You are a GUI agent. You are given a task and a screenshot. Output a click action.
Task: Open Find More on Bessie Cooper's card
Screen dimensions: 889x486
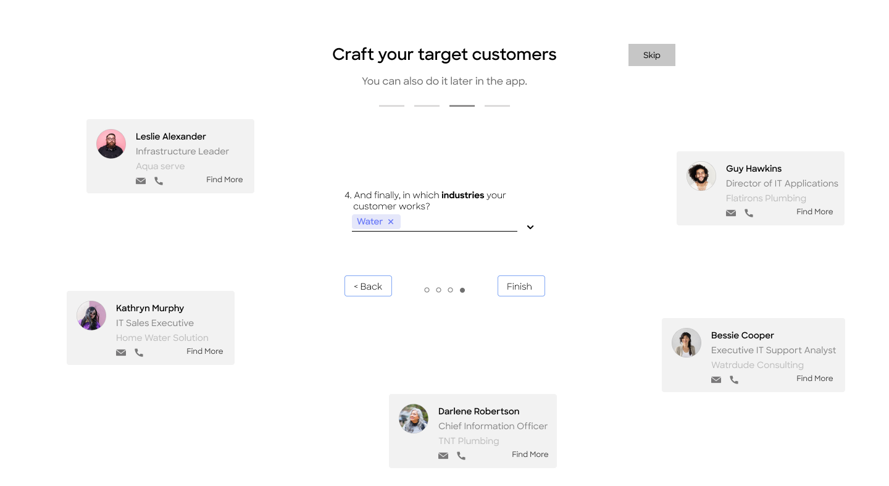(814, 379)
